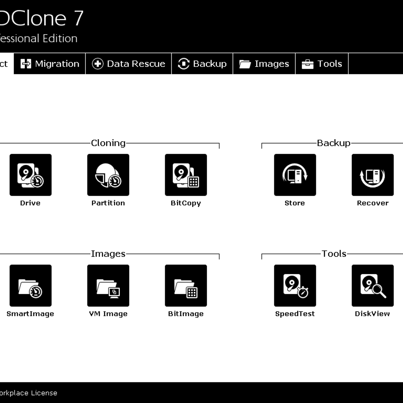
Task: Run the SpeedTest tool icon
Action: point(295,285)
